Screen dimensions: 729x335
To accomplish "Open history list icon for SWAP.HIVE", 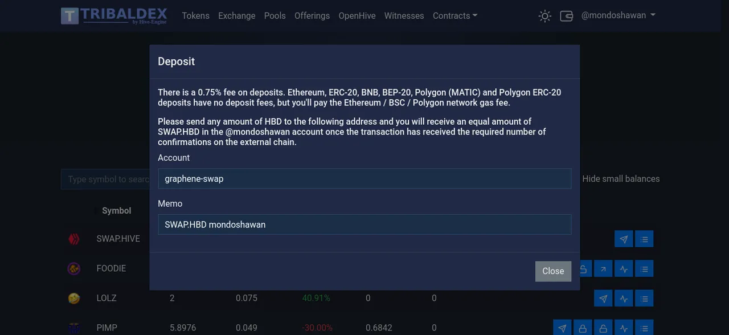I will click(644, 239).
